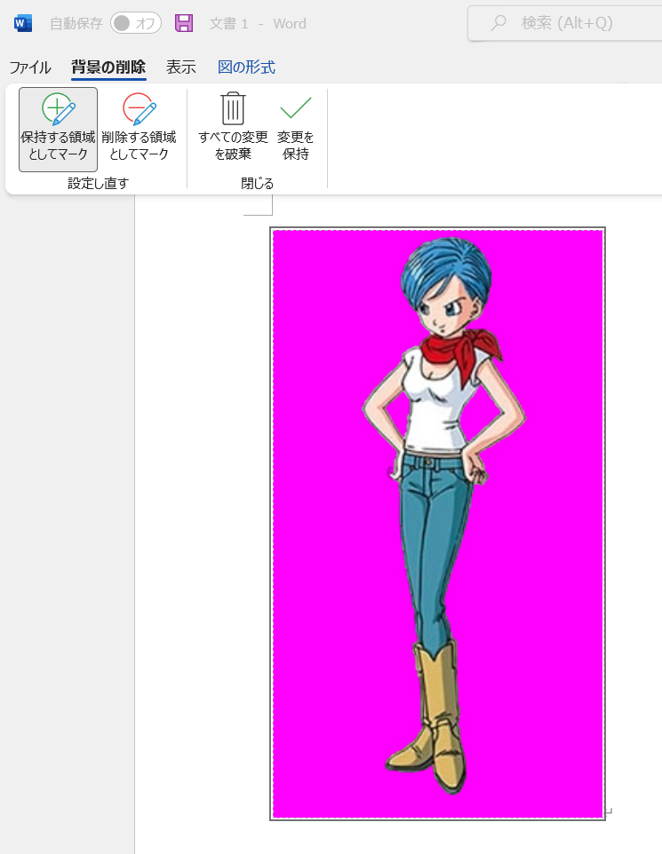Click the document title 文書 1 - Word
662x854 pixels.
click(x=258, y=23)
